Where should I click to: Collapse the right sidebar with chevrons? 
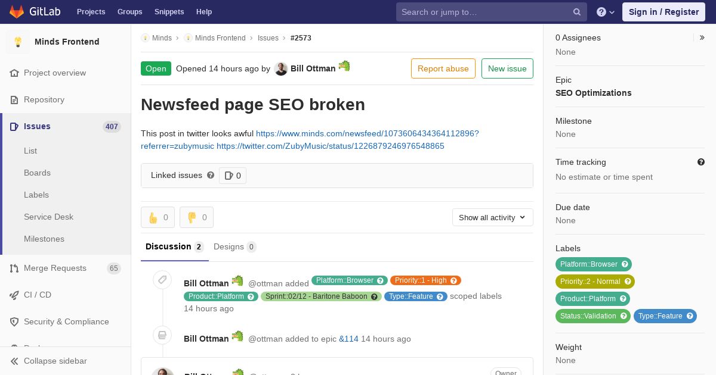[x=702, y=37]
